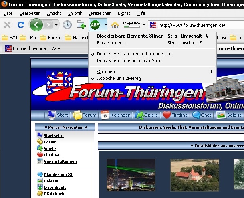Open the Spiele link in Portal-Navigation
Image resolution: width=244 pixels, height=198 pixels.
pos(50,148)
